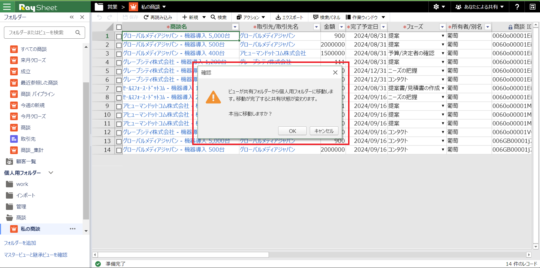Close the フォルダー panel
This screenshot has height=268, width=540.
click(x=82, y=17)
